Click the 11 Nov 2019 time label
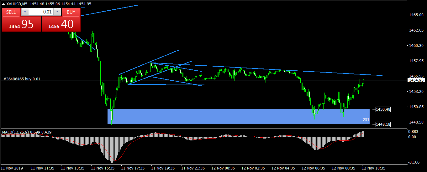The image size is (427, 172). 12,168
